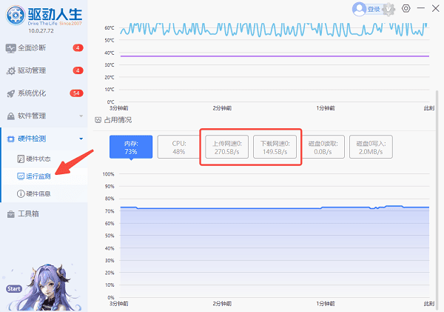The width and height of the screenshot is (444, 312).
Task: Select the CPU 48% tab
Action: 179,147
